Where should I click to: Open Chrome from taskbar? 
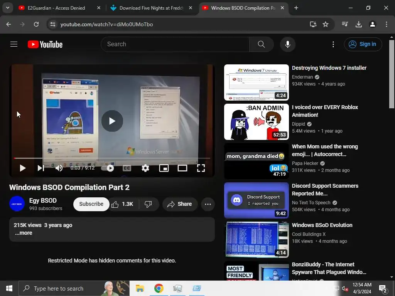159,288
